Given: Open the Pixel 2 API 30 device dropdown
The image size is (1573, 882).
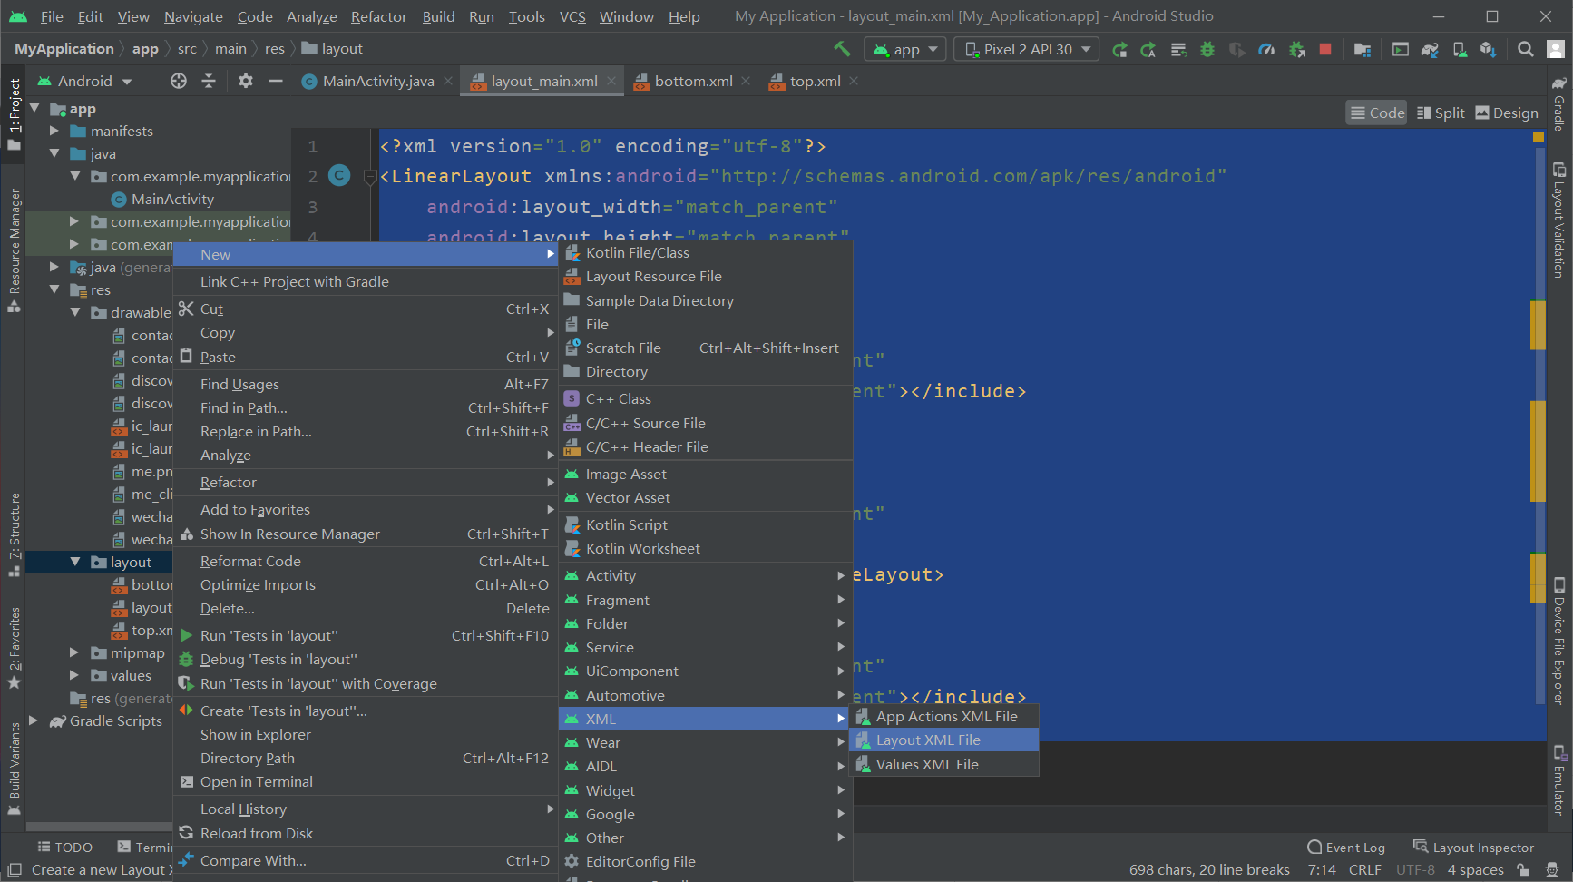Looking at the screenshot, I should click(x=1026, y=49).
